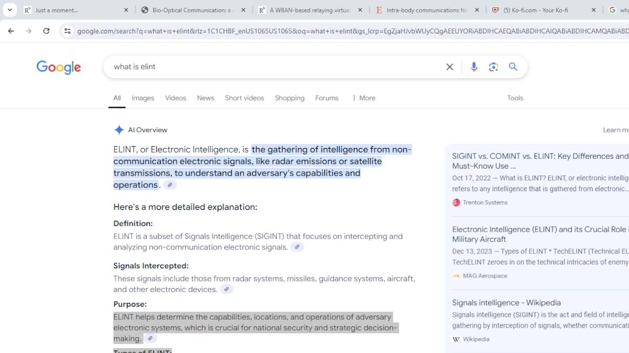Open the Tools search options

pyautogui.click(x=515, y=98)
